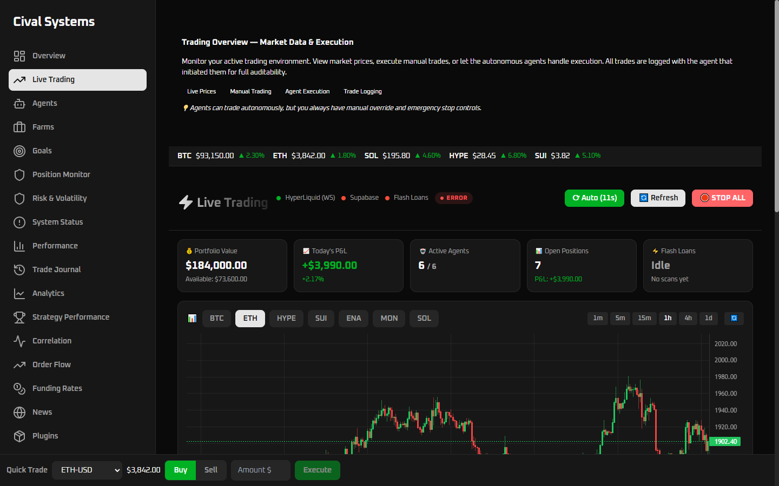
Task: Switch chart timeframe to 1m
Action: 598,318
